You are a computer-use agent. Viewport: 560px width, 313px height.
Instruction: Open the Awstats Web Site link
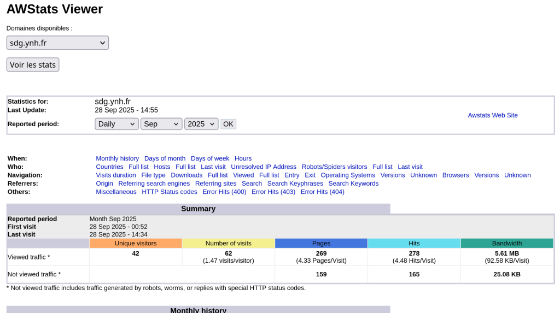pos(493,115)
